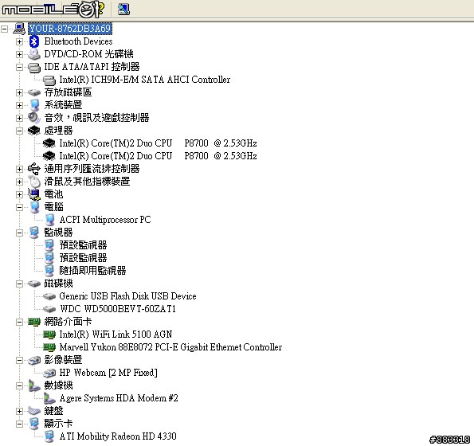This screenshot has height=446, width=474.
Task: Collapse the 顯示卡 display adapters node
Action: click(19, 424)
